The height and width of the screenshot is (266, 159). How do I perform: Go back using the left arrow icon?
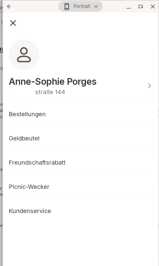[x=9, y=6]
